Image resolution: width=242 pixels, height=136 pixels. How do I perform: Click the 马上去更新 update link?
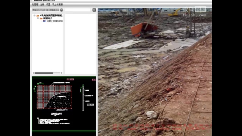click(x=57, y=5)
